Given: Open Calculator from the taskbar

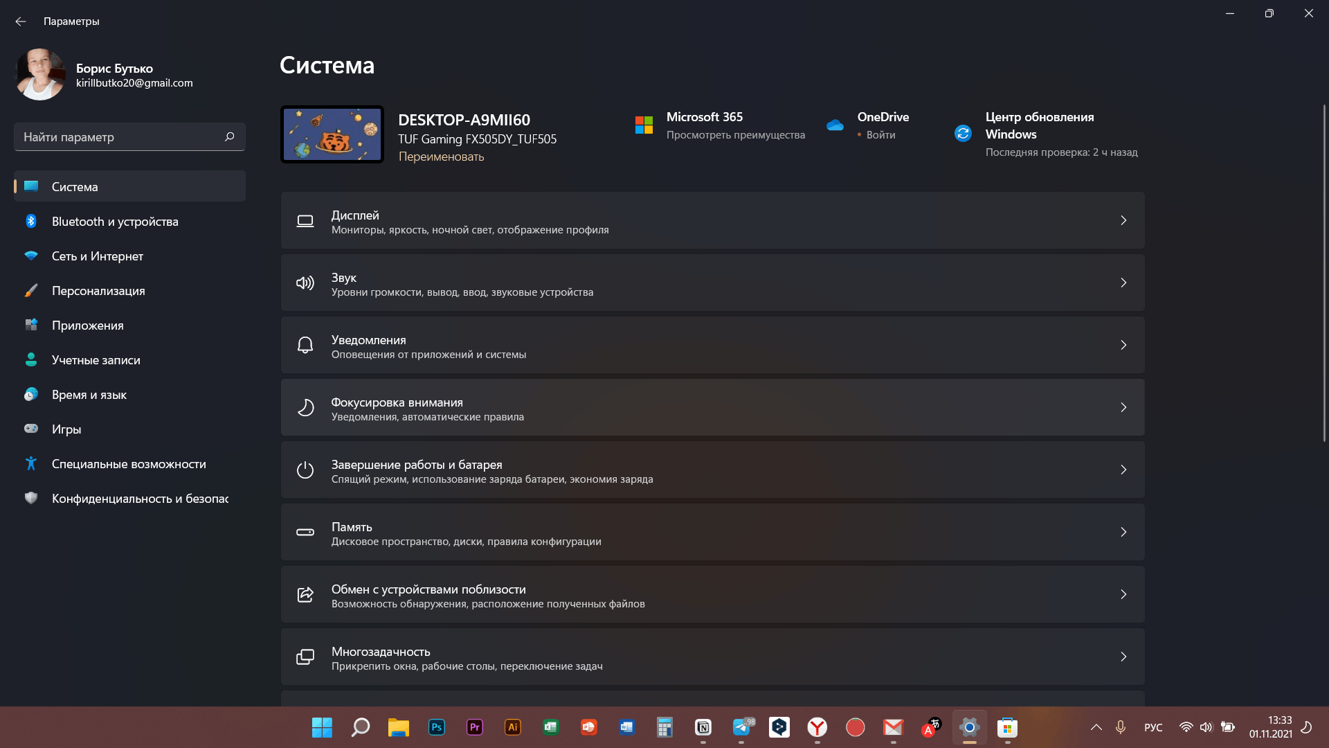Looking at the screenshot, I should point(664,727).
